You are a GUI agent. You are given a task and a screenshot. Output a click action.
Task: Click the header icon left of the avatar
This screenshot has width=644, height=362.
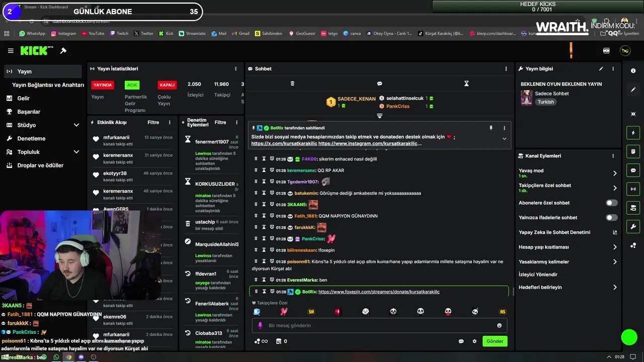point(606,51)
